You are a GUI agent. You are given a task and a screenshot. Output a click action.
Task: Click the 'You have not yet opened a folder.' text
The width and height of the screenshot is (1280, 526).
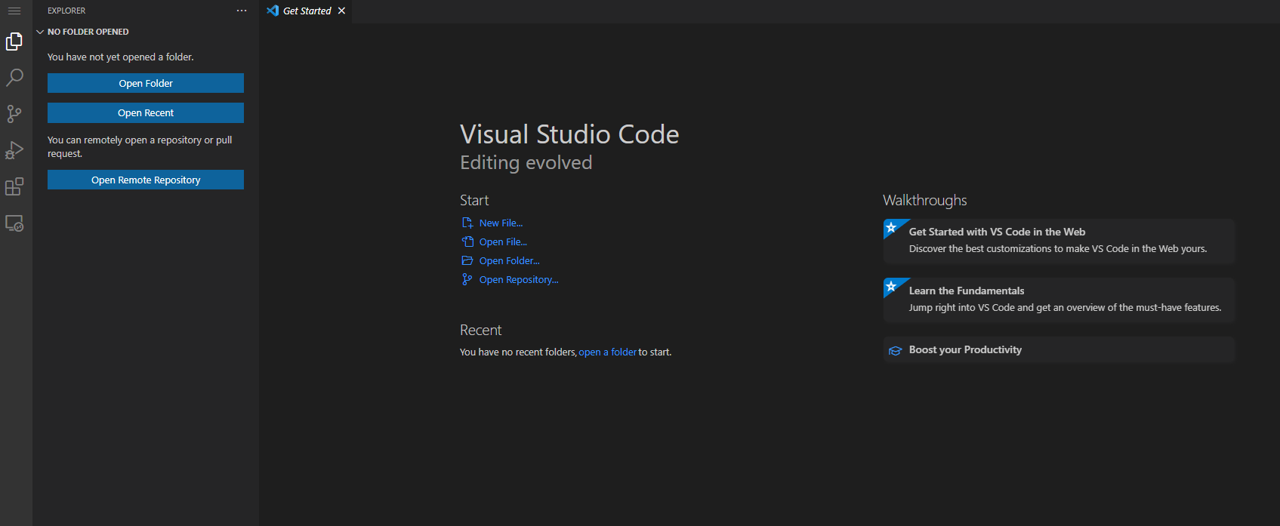click(x=121, y=57)
